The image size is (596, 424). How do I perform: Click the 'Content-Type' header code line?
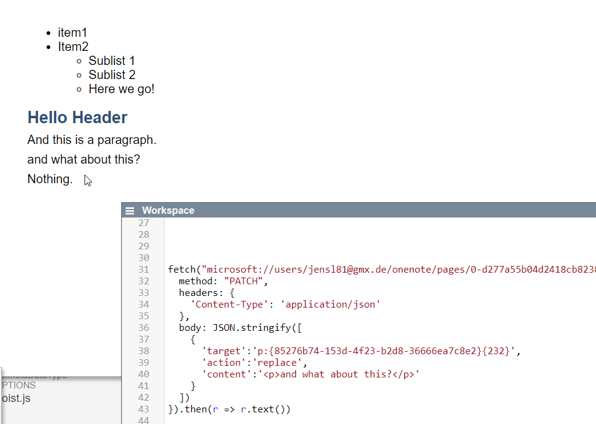pos(285,305)
